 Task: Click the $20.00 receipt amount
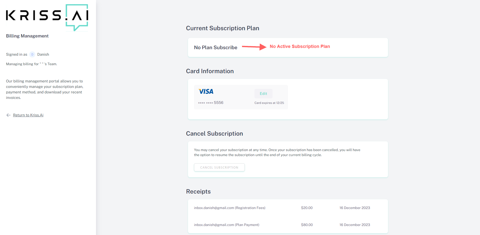[x=307, y=208]
